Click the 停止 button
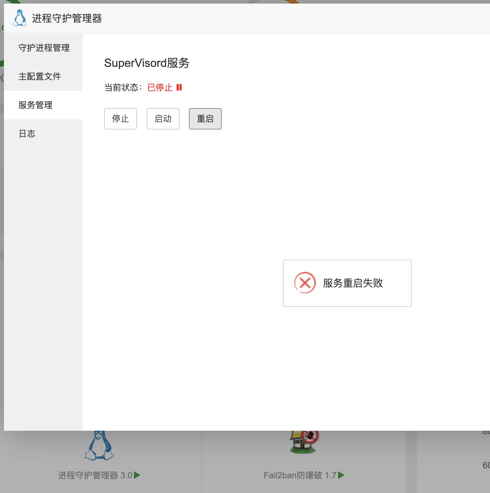The width and height of the screenshot is (490, 493). click(121, 119)
